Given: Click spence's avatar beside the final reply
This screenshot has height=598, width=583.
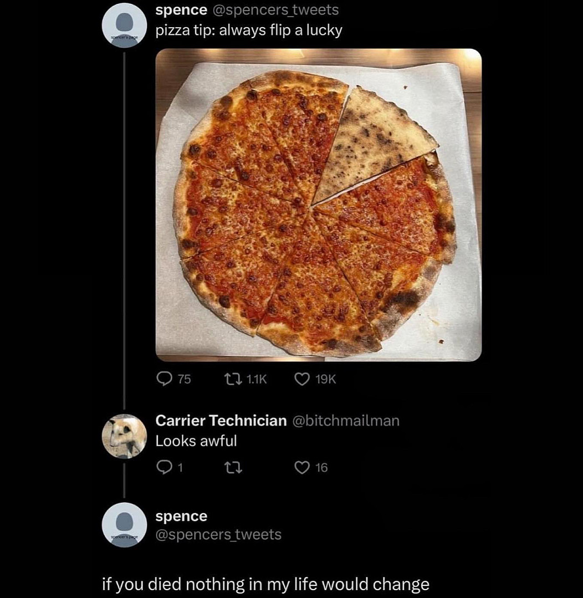Looking at the screenshot, I should tap(125, 524).
